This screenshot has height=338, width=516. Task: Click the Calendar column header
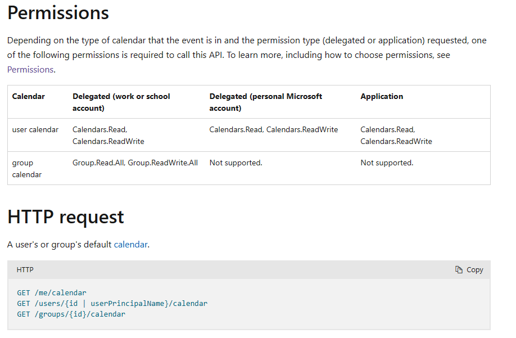pos(29,97)
